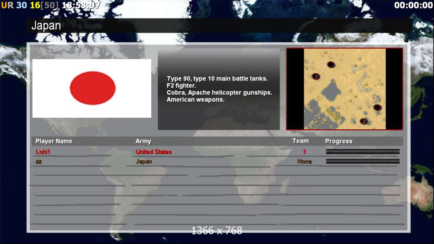434x244 pixels.
Task: Click the desert minimap preview
Action: (x=345, y=89)
